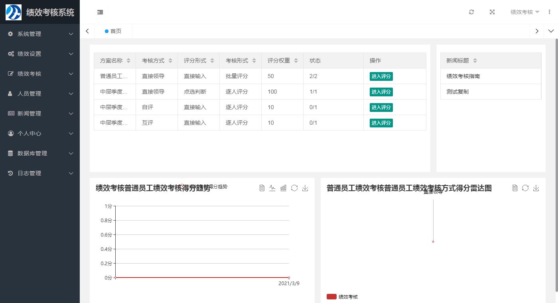
Task: Expand the 数据库管理 sidebar menu
Action: [x=40, y=153]
